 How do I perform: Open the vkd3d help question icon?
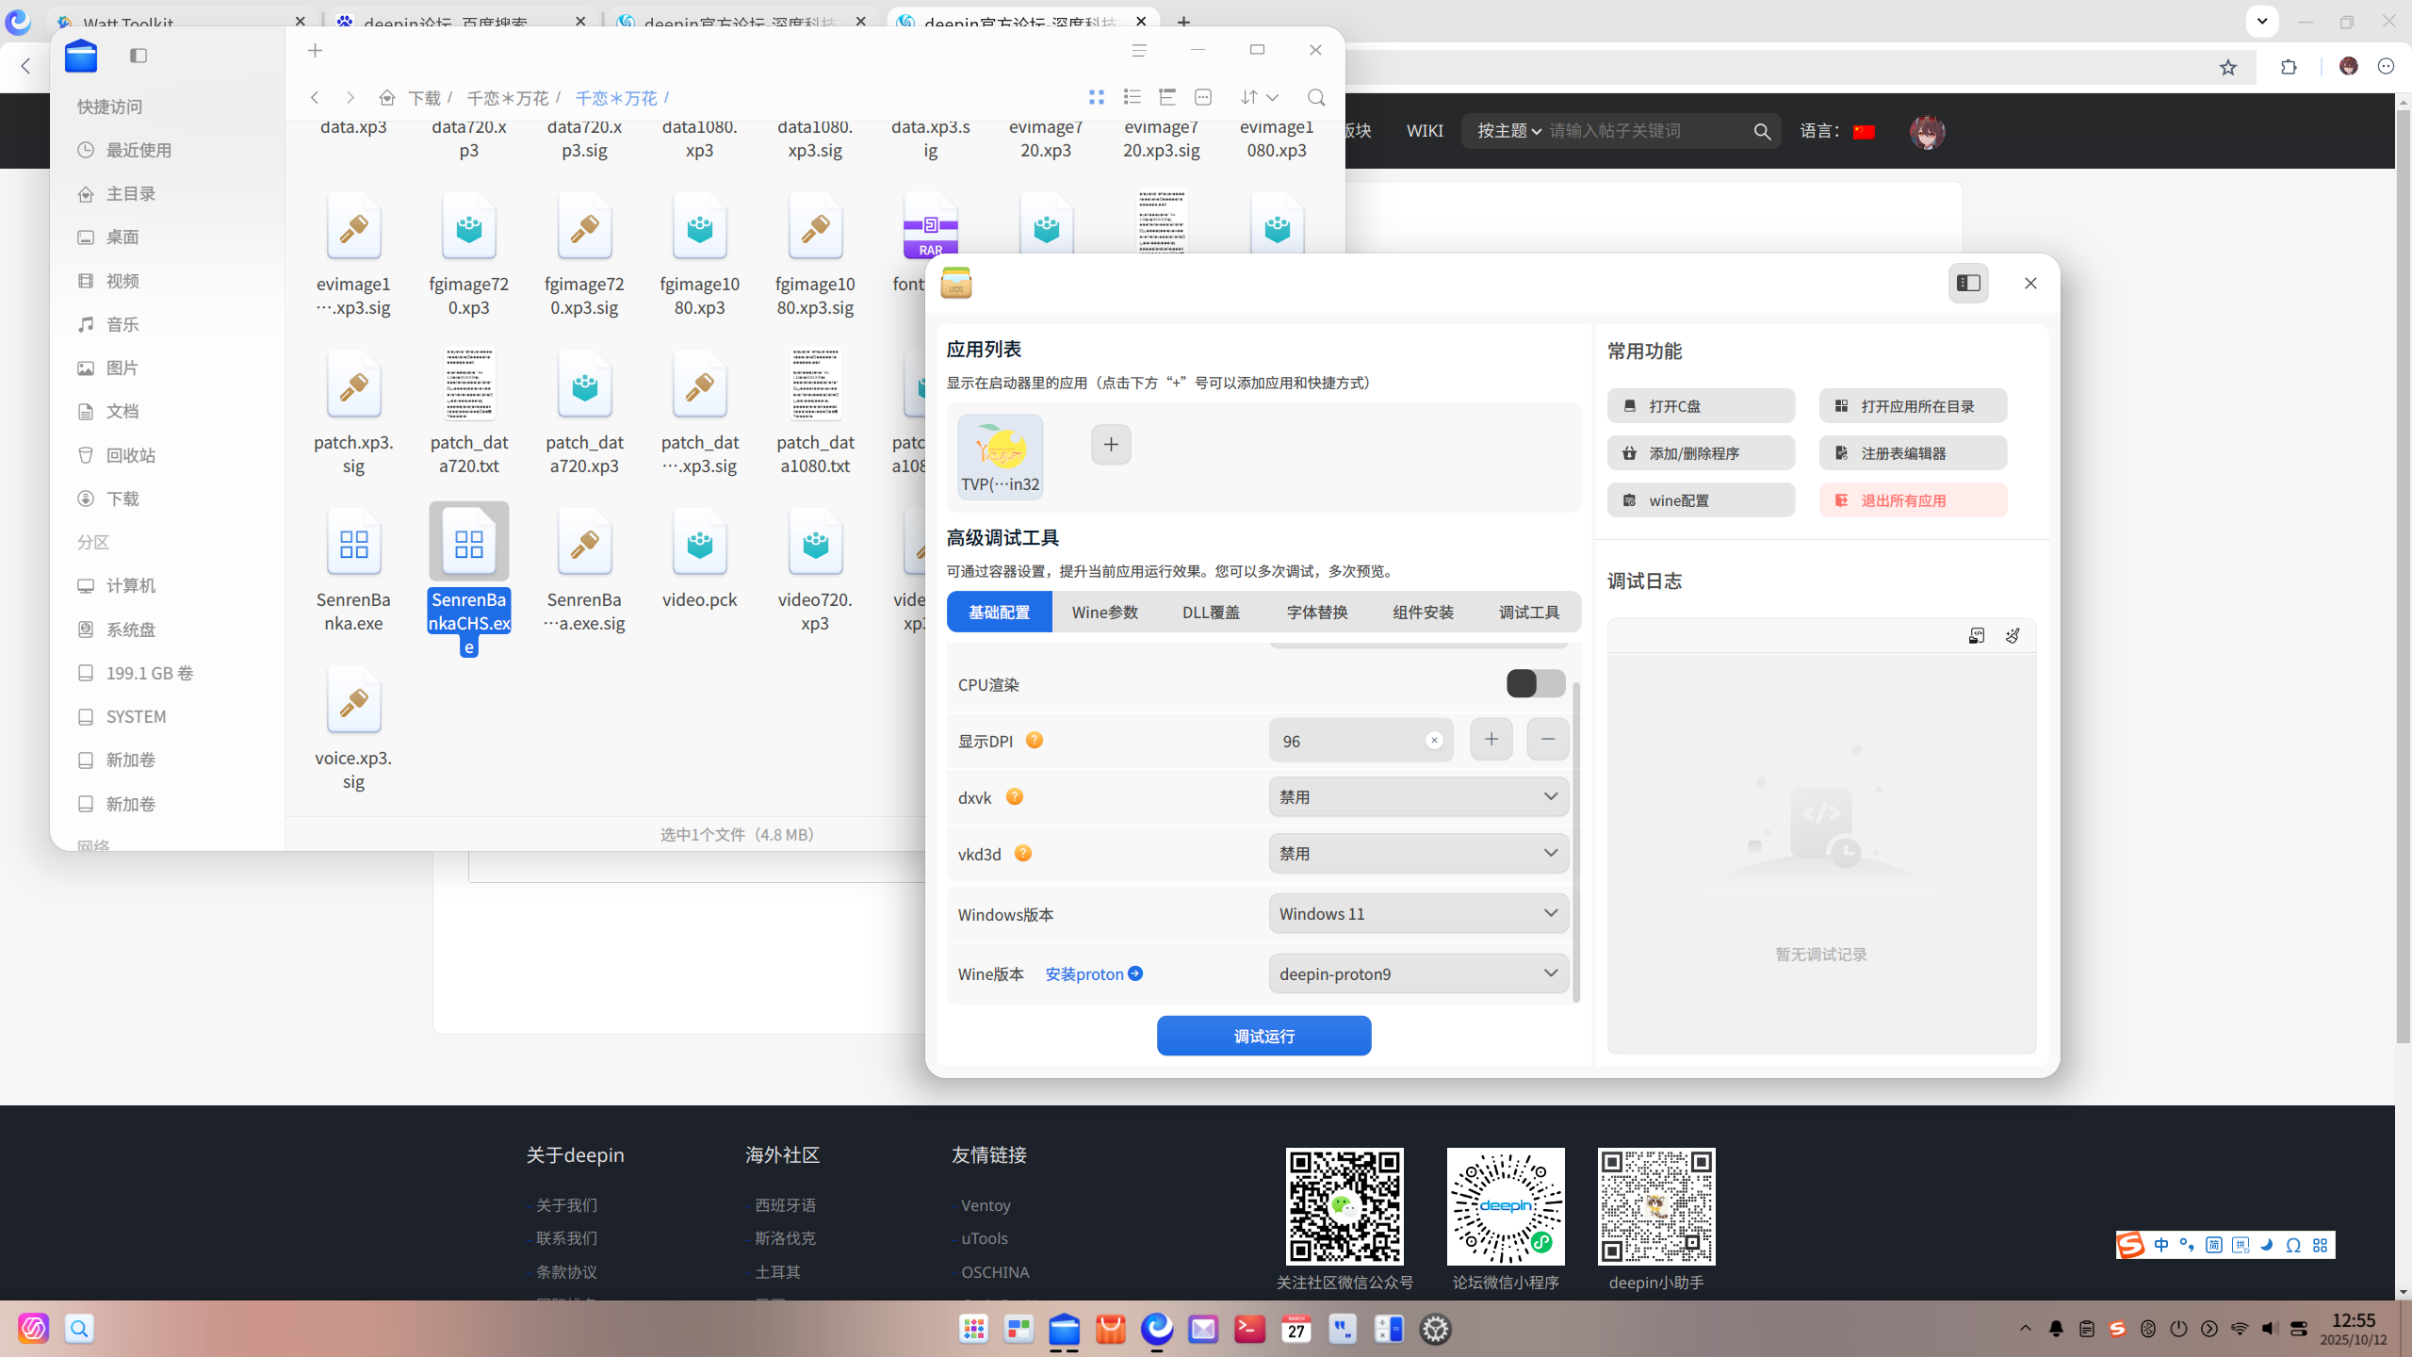pyautogui.click(x=1023, y=853)
